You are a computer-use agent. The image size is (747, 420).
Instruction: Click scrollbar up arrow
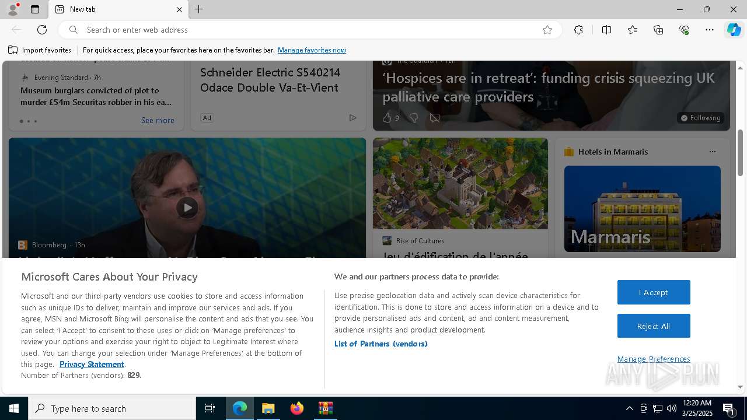pyautogui.click(x=741, y=67)
